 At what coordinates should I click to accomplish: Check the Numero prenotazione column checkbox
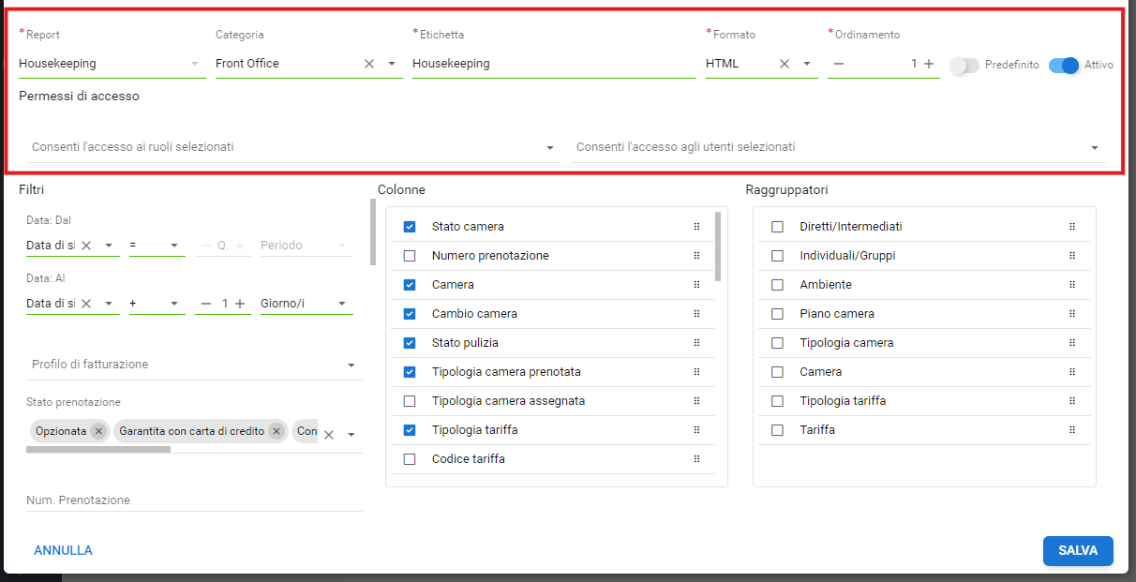coord(410,256)
